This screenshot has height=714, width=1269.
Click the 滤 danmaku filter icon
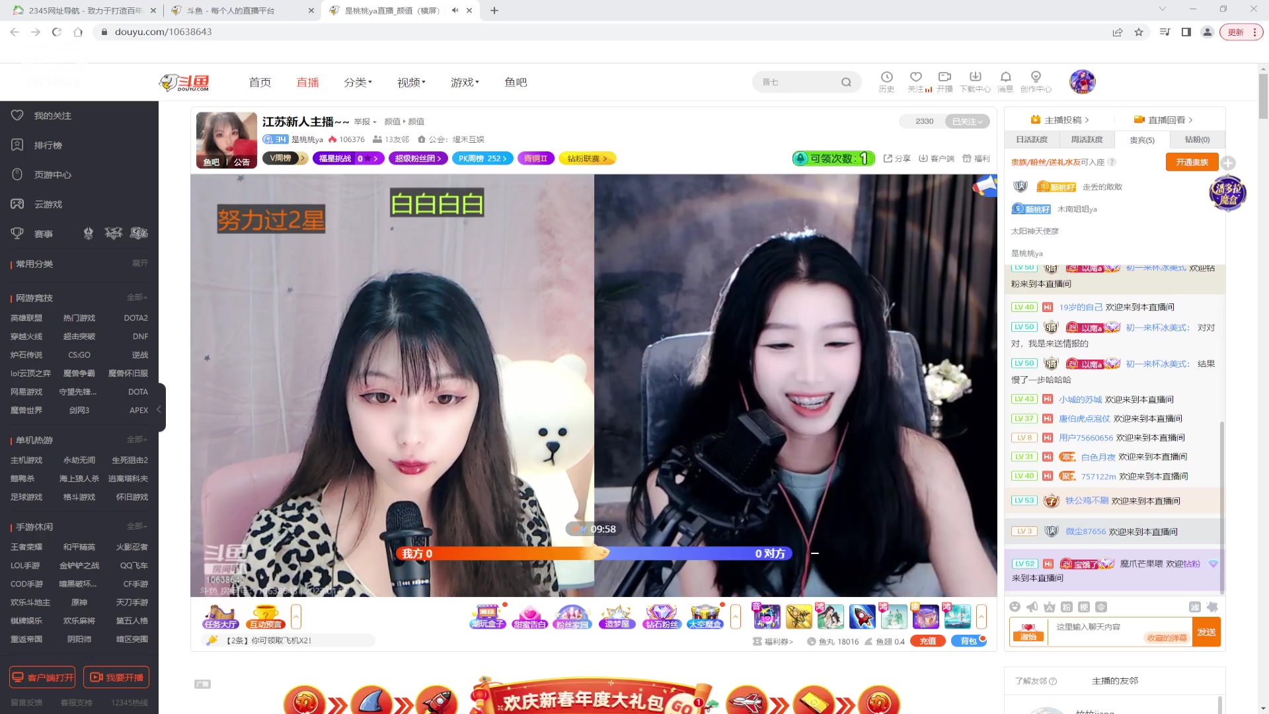(1195, 606)
